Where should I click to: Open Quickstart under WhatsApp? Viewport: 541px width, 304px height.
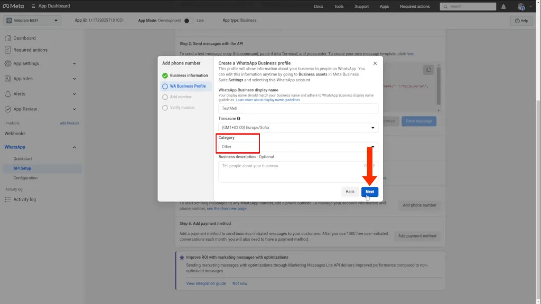22,159
